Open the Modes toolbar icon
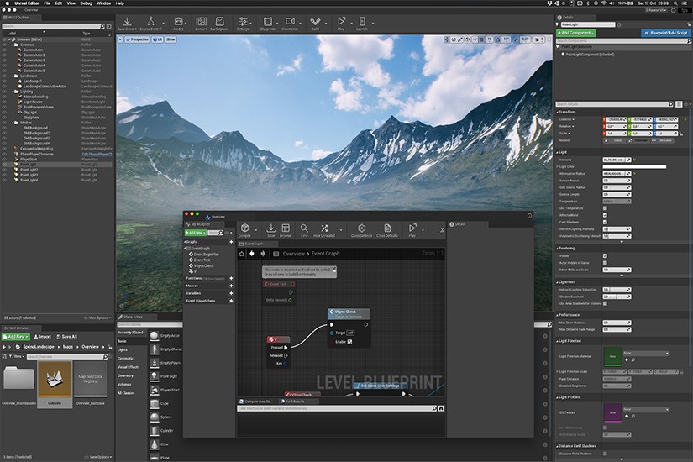Image resolution: width=693 pixels, height=462 pixels. (179, 24)
